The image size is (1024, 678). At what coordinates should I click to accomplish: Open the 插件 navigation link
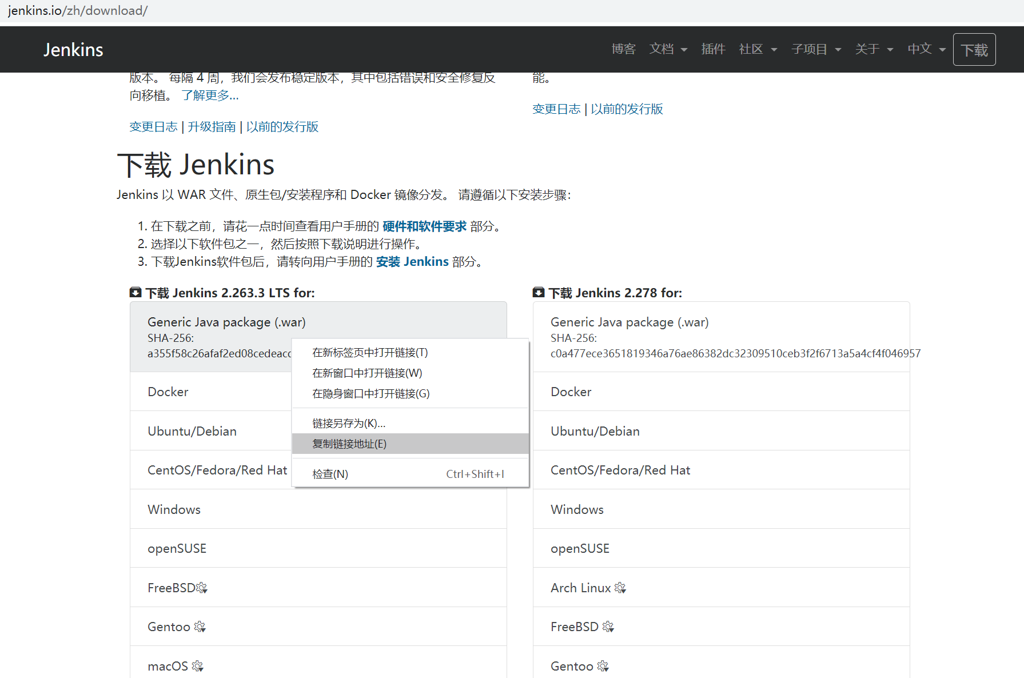(x=713, y=49)
